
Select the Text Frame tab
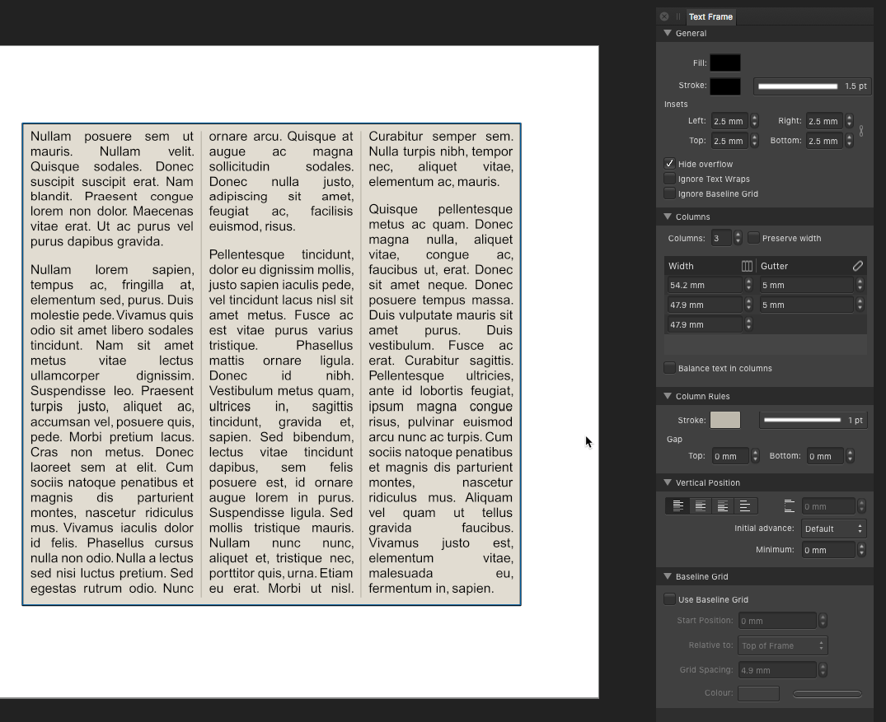tap(710, 16)
